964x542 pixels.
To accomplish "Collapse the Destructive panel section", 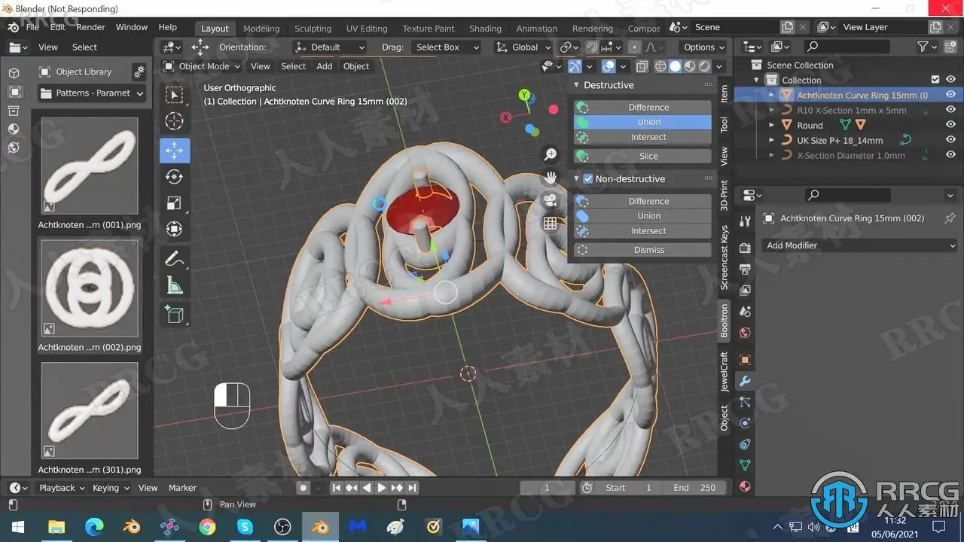I will (x=577, y=85).
